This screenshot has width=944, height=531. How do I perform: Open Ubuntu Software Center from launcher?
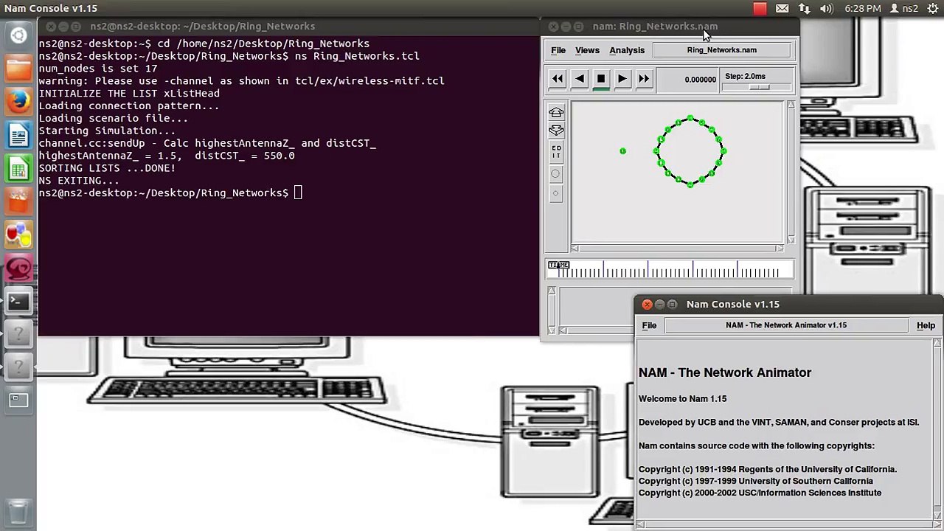(19, 202)
